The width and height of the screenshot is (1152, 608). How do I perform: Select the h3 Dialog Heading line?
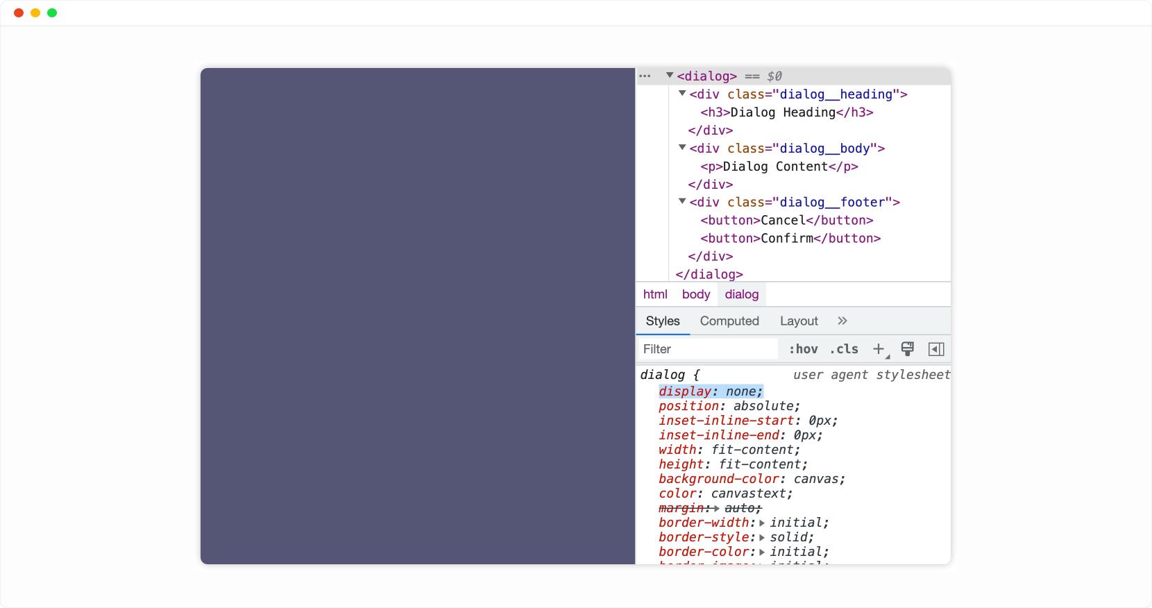[x=787, y=112]
